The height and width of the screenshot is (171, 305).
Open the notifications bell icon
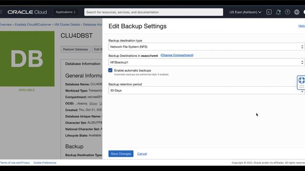tap(278, 12)
